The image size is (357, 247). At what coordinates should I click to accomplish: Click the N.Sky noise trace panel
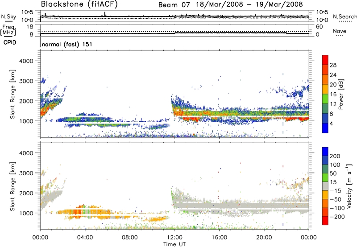point(174,16)
